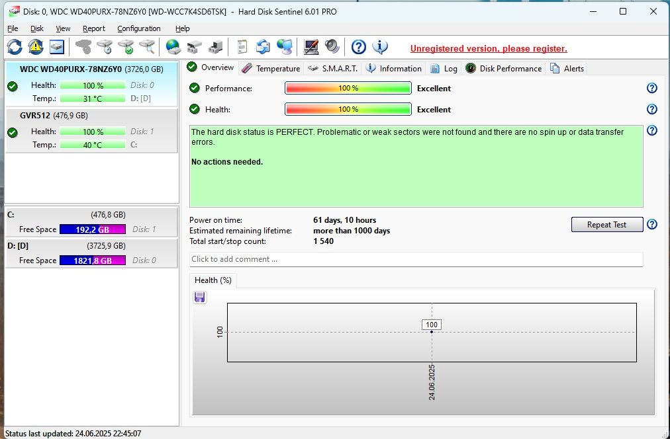Screen dimensions: 670x439
Task: Click the disk with clock toolbar icon
Action: (x=105, y=46)
